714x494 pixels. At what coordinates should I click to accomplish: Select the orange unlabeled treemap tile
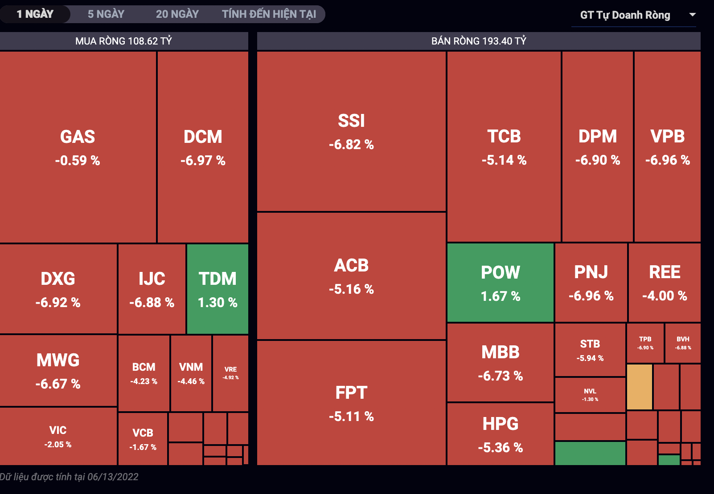click(x=639, y=387)
